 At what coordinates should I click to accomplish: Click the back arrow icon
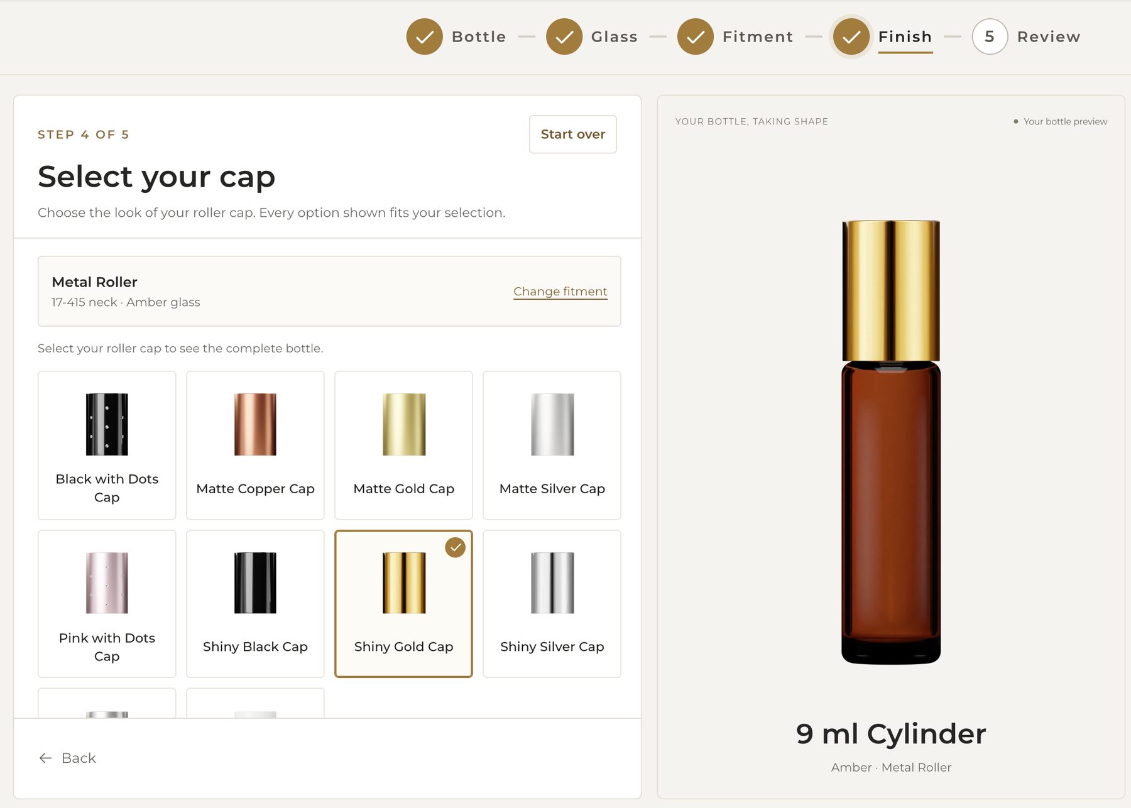pos(45,758)
